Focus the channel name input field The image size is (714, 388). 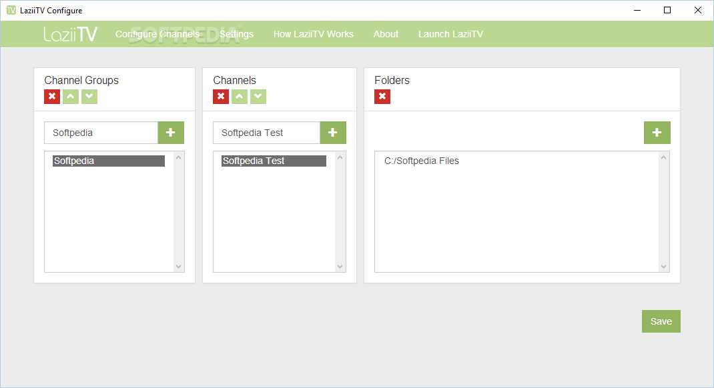(x=266, y=133)
